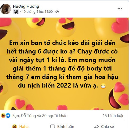
Task: Click the Hương Hương name link
Action: pos(26,6)
